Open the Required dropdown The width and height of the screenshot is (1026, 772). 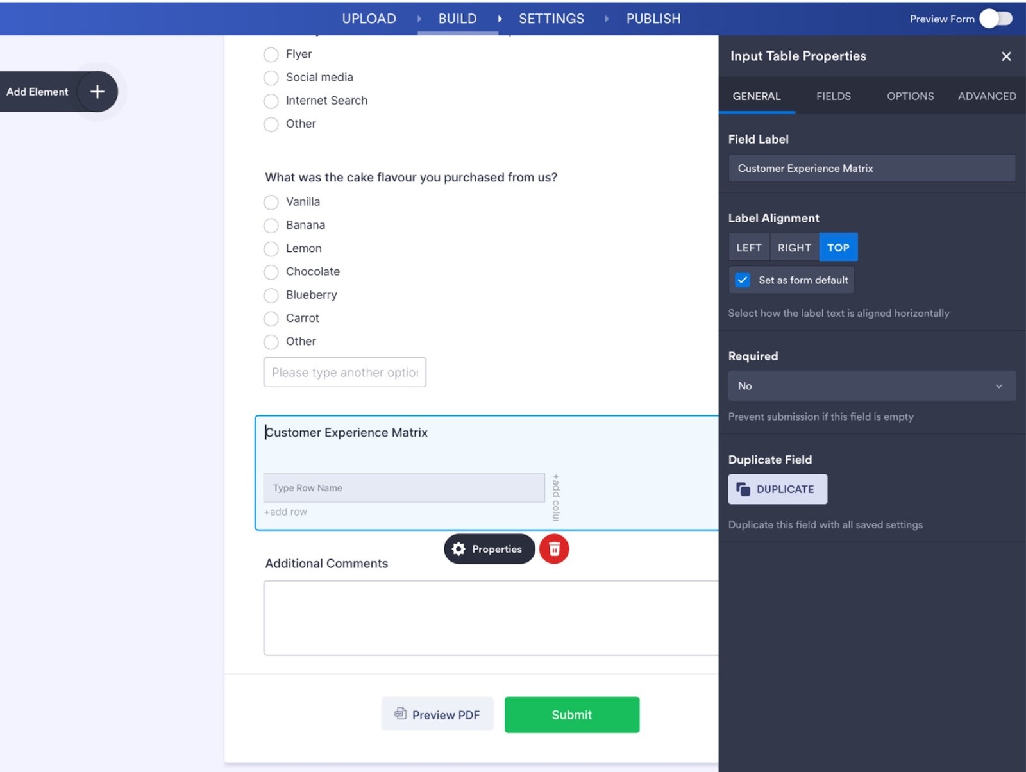click(871, 385)
